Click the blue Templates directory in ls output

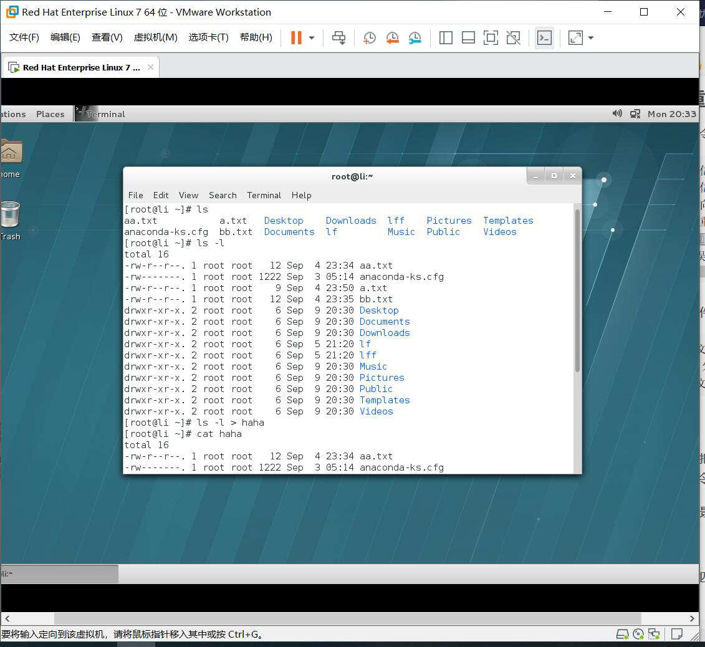508,221
